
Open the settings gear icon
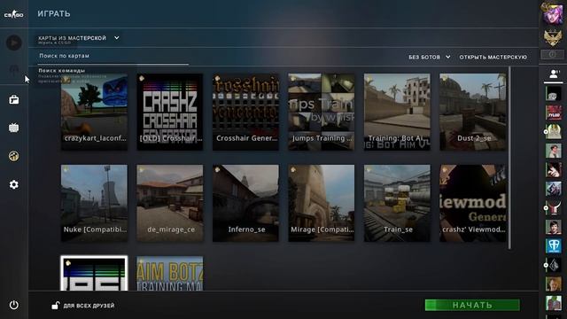[x=14, y=184]
